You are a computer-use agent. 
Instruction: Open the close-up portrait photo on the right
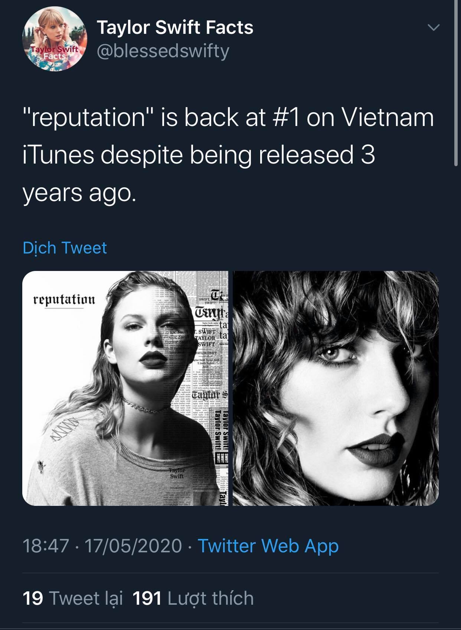[x=336, y=388]
